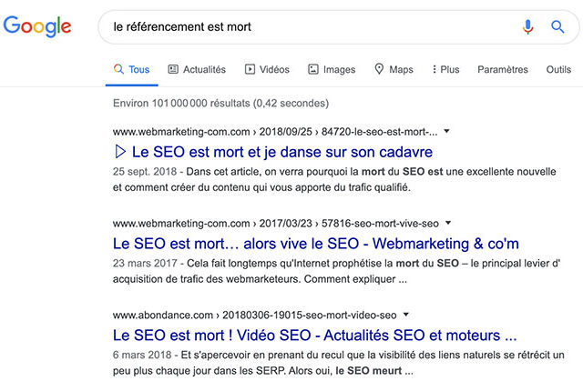Expand the abondance.com result dropdown arrow

(406, 315)
